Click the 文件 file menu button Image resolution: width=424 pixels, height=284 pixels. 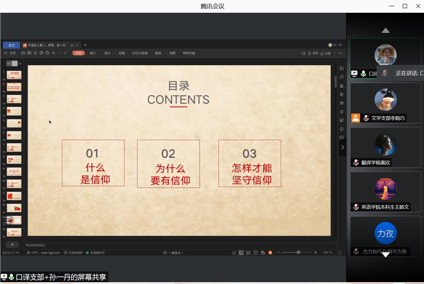[x=10, y=53]
